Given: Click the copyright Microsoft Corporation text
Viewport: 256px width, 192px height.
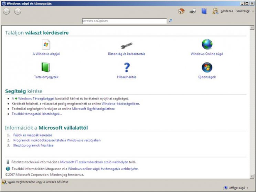Looking at the screenshot, I should [x=44, y=175].
